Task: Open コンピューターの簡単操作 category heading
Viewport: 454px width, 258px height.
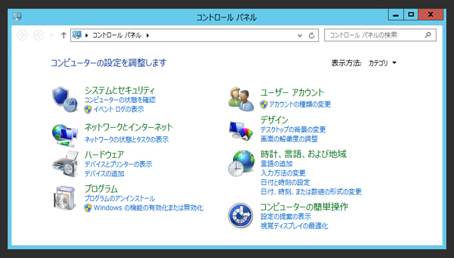Action: click(304, 207)
